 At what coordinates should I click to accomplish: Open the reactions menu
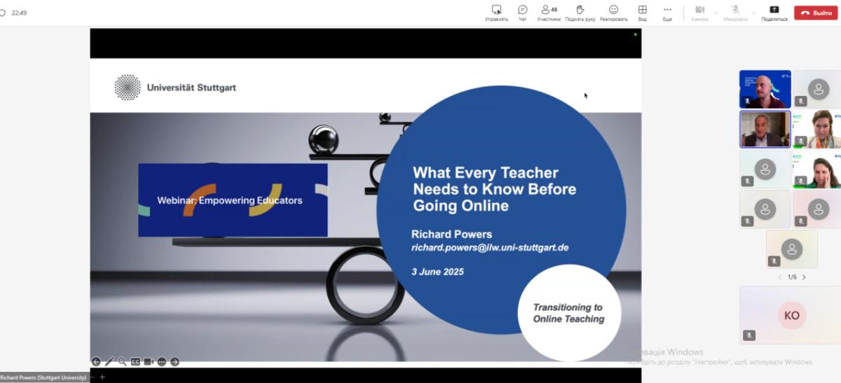(613, 12)
